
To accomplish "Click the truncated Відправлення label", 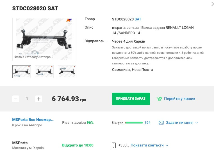I will (x=96, y=41).
